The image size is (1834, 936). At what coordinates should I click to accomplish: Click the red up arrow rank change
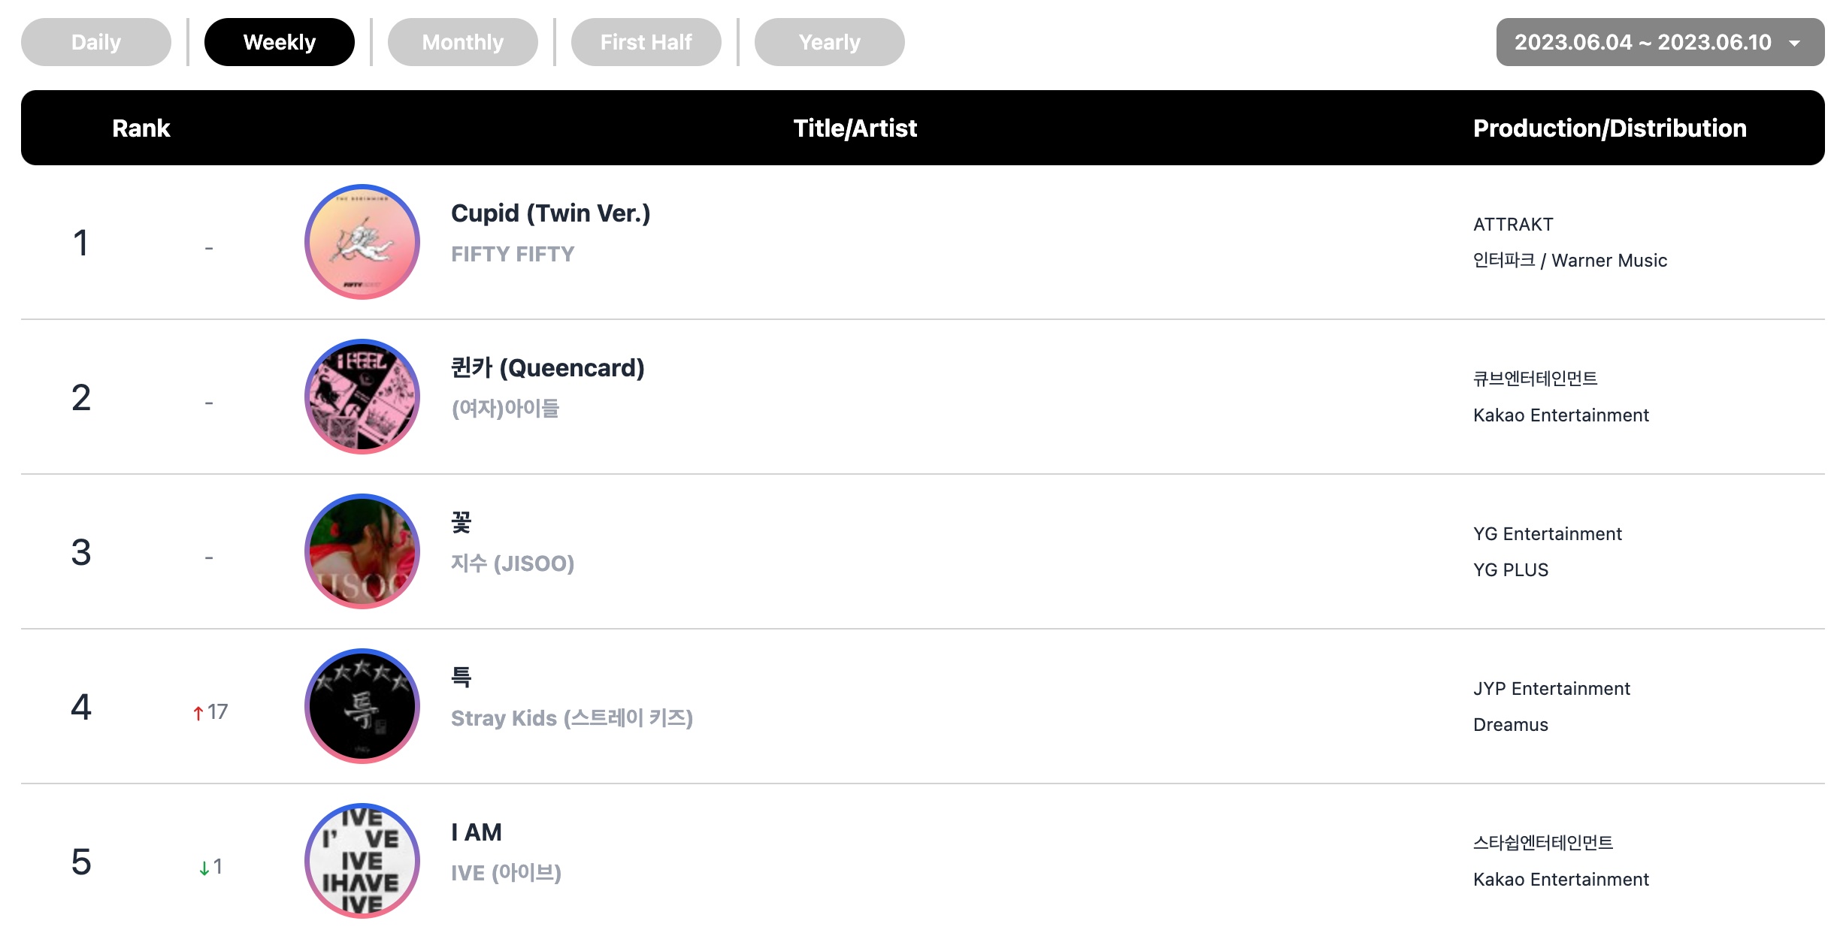(x=198, y=713)
